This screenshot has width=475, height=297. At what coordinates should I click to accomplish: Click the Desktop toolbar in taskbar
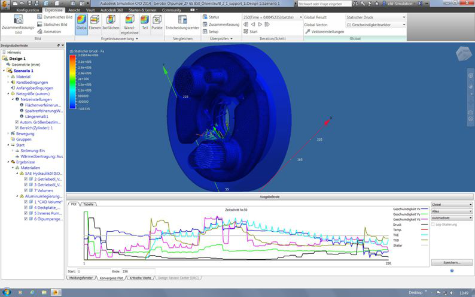(x=415, y=292)
